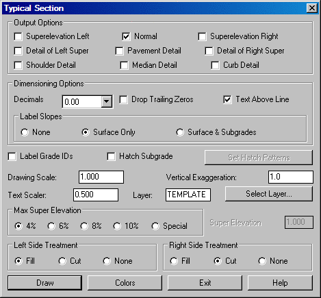Select None for Label Slopes
The height and width of the screenshot is (298, 321).
tap(25, 132)
